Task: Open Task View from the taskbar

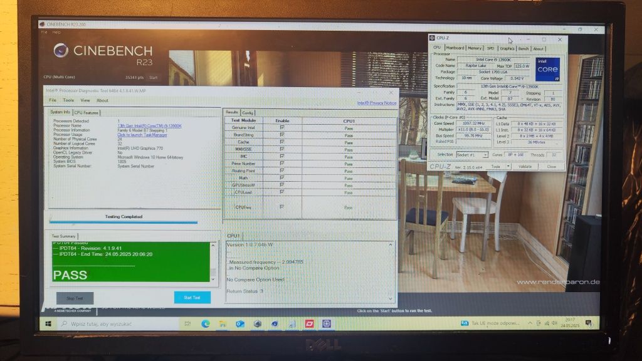Action: [x=187, y=324]
